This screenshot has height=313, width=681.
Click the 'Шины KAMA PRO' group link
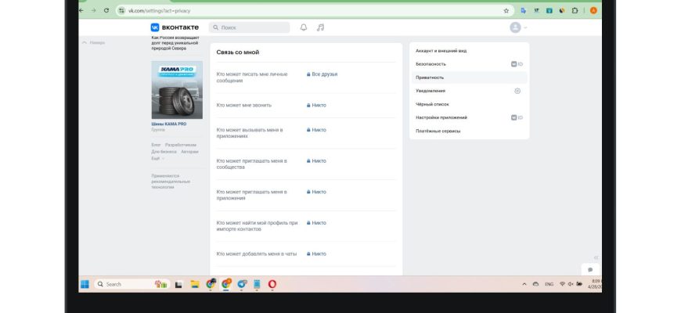(168, 124)
